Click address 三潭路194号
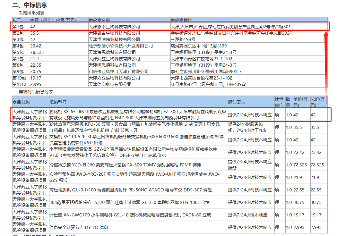 tap(183, 39)
